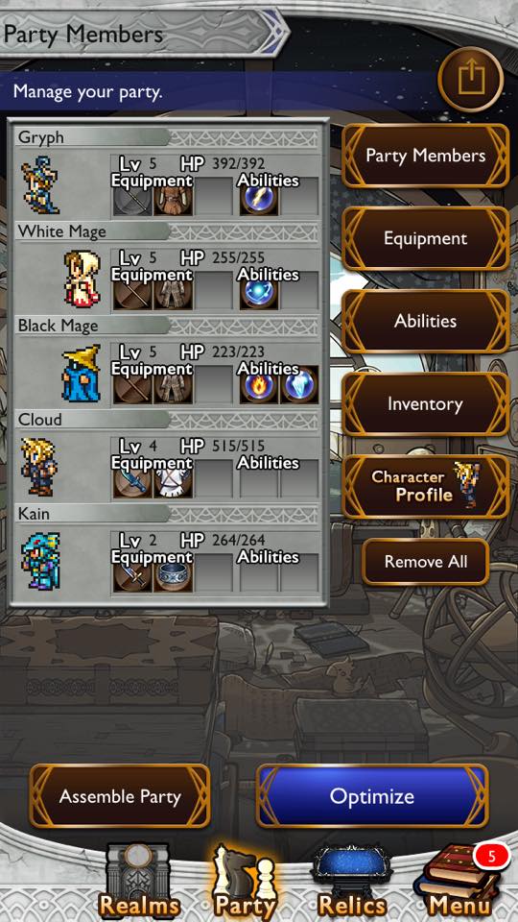Screen dimensions: 518x922
Task: Select Black Mage's fire ability icon
Action: point(260,385)
